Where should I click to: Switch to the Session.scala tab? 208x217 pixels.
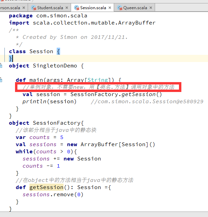(x=93, y=8)
